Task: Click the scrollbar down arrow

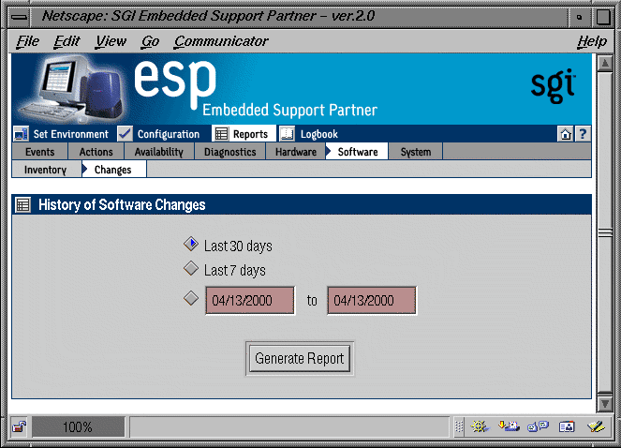Action: (605, 403)
